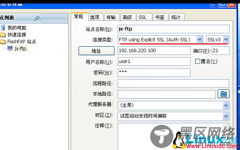Open the 传输 tab

tap(112, 17)
